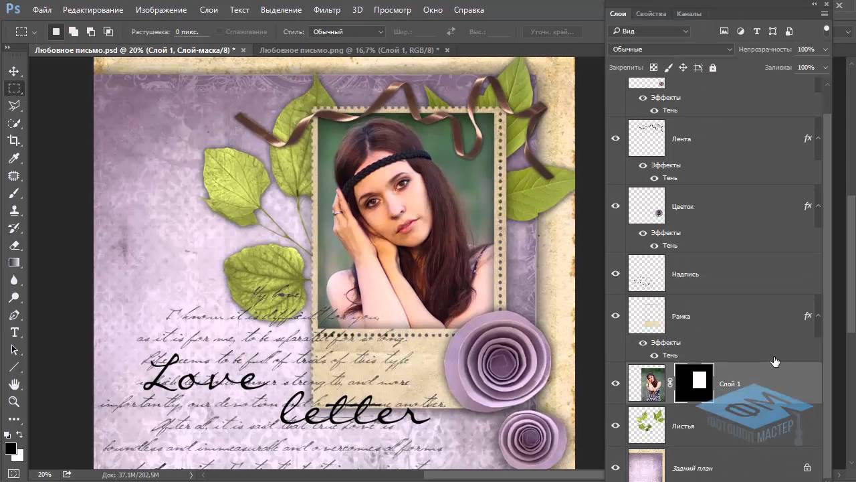Image resolution: width=856 pixels, height=482 pixels.
Task: Hide the Надпись layer
Action: [615, 274]
